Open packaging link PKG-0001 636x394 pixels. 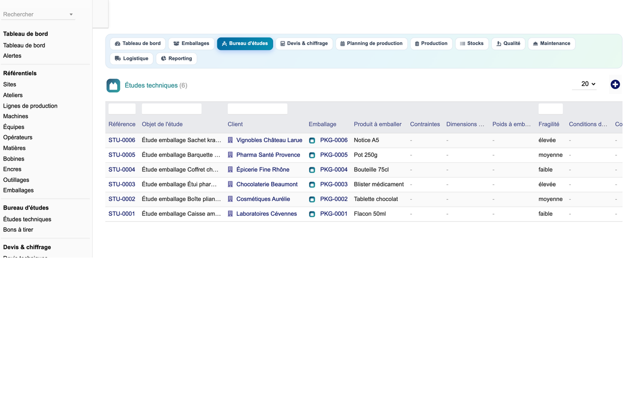point(334,214)
